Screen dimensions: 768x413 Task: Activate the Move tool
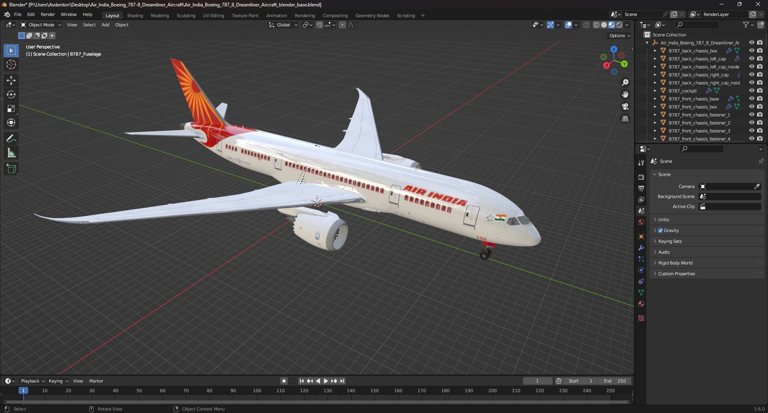11,80
